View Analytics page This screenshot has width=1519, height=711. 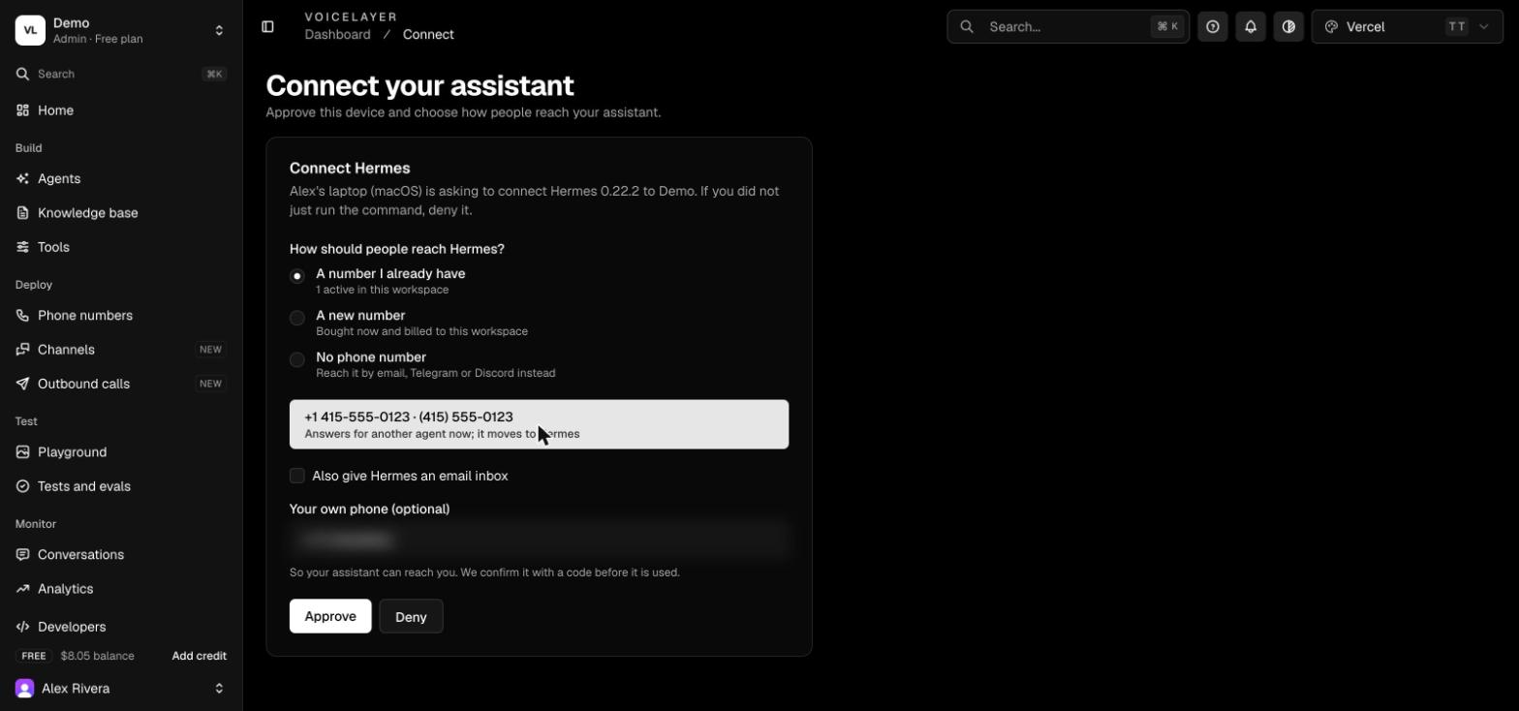coord(121,589)
